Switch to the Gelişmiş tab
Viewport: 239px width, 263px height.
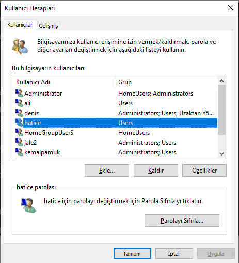pyautogui.click(x=49, y=26)
